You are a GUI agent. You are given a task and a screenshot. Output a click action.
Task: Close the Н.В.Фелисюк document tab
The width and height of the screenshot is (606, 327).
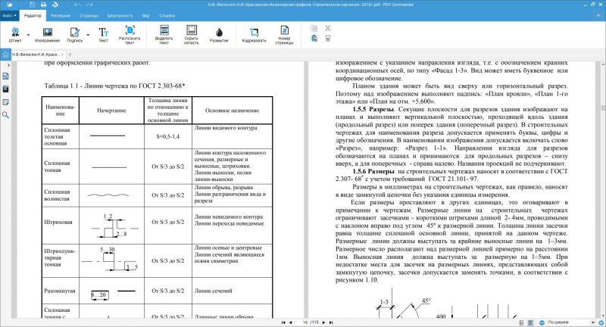(62, 54)
